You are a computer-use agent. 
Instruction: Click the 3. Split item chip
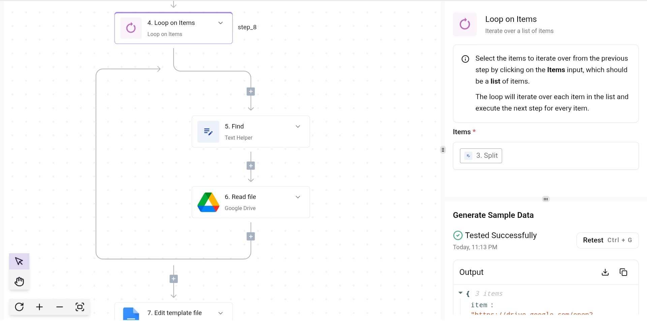(x=481, y=156)
